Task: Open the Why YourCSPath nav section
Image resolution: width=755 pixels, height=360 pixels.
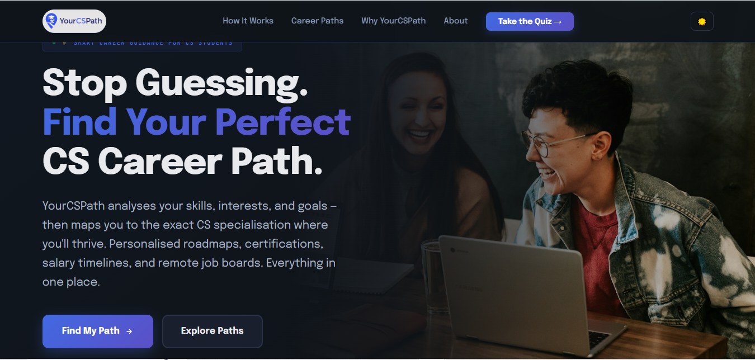Action: pos(393,21)
